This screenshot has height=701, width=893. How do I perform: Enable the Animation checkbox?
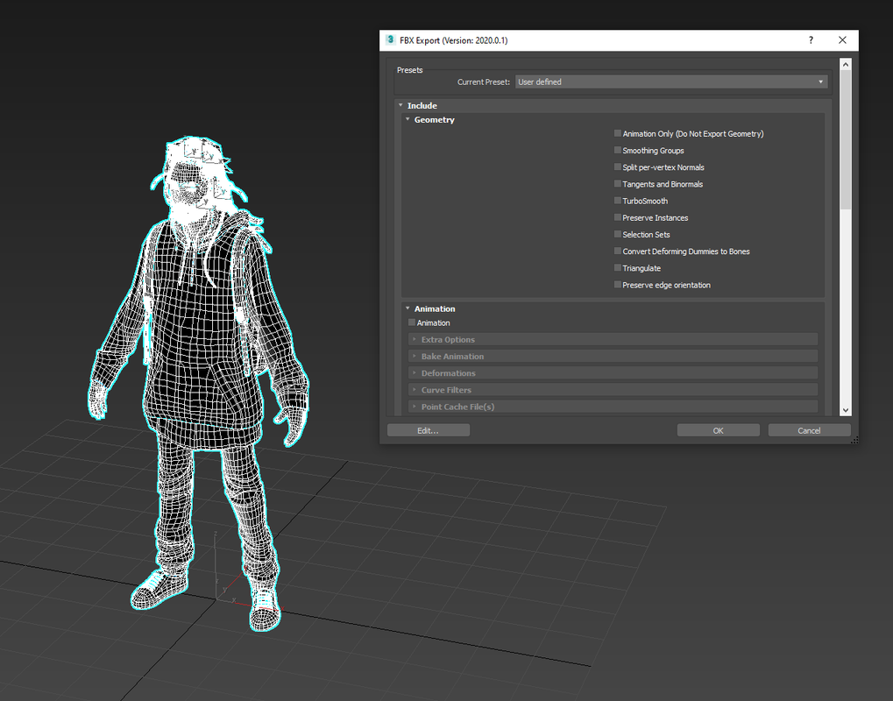[412, 322]
